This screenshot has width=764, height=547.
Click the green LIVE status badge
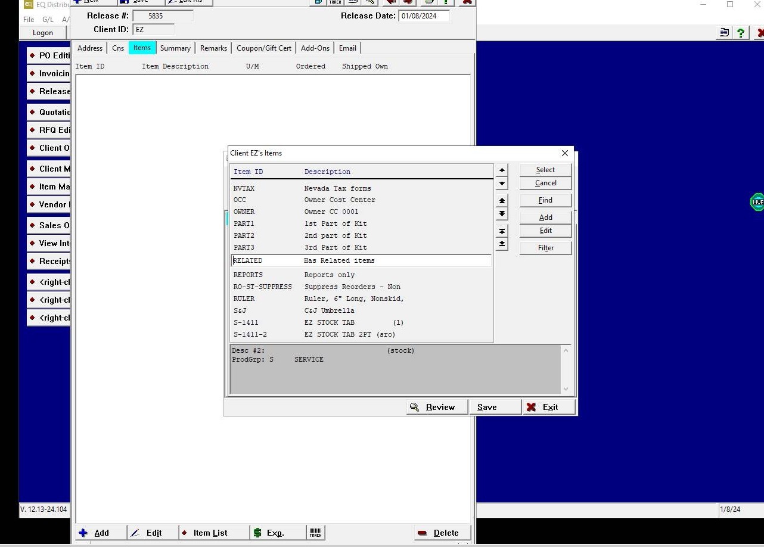tap(757, 202)
